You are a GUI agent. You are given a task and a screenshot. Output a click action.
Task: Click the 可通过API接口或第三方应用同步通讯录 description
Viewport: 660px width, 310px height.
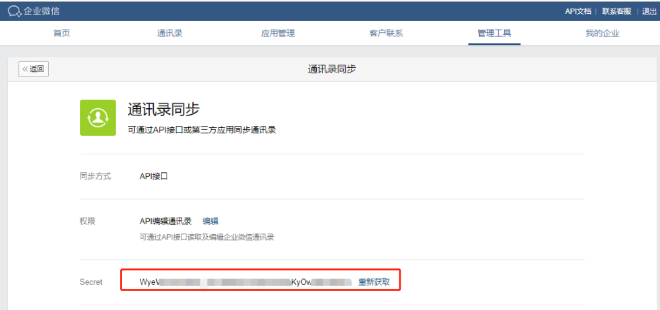coord(201,130)
